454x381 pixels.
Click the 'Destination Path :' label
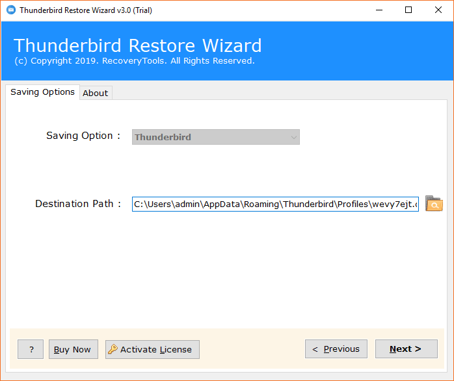[x=78, y=204]
